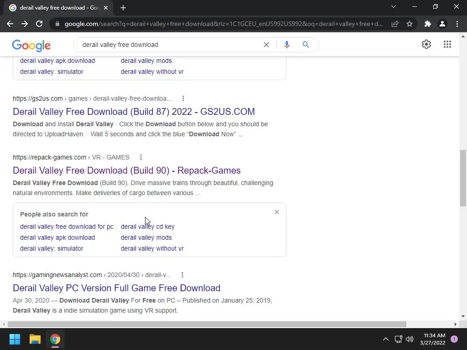Share this page via the share icon
Viewport: 467px width, 350px height.
395,24
